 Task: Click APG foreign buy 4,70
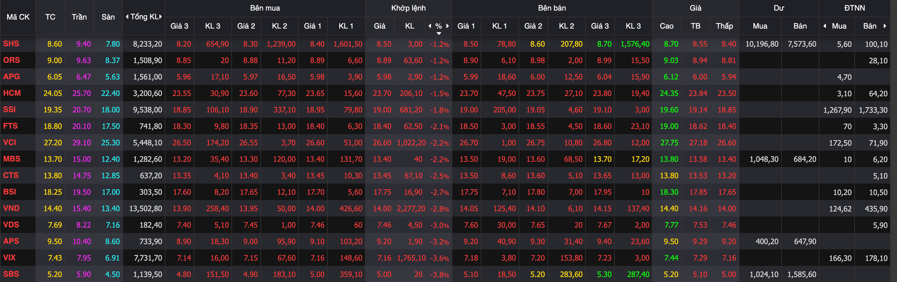point(844,77)
